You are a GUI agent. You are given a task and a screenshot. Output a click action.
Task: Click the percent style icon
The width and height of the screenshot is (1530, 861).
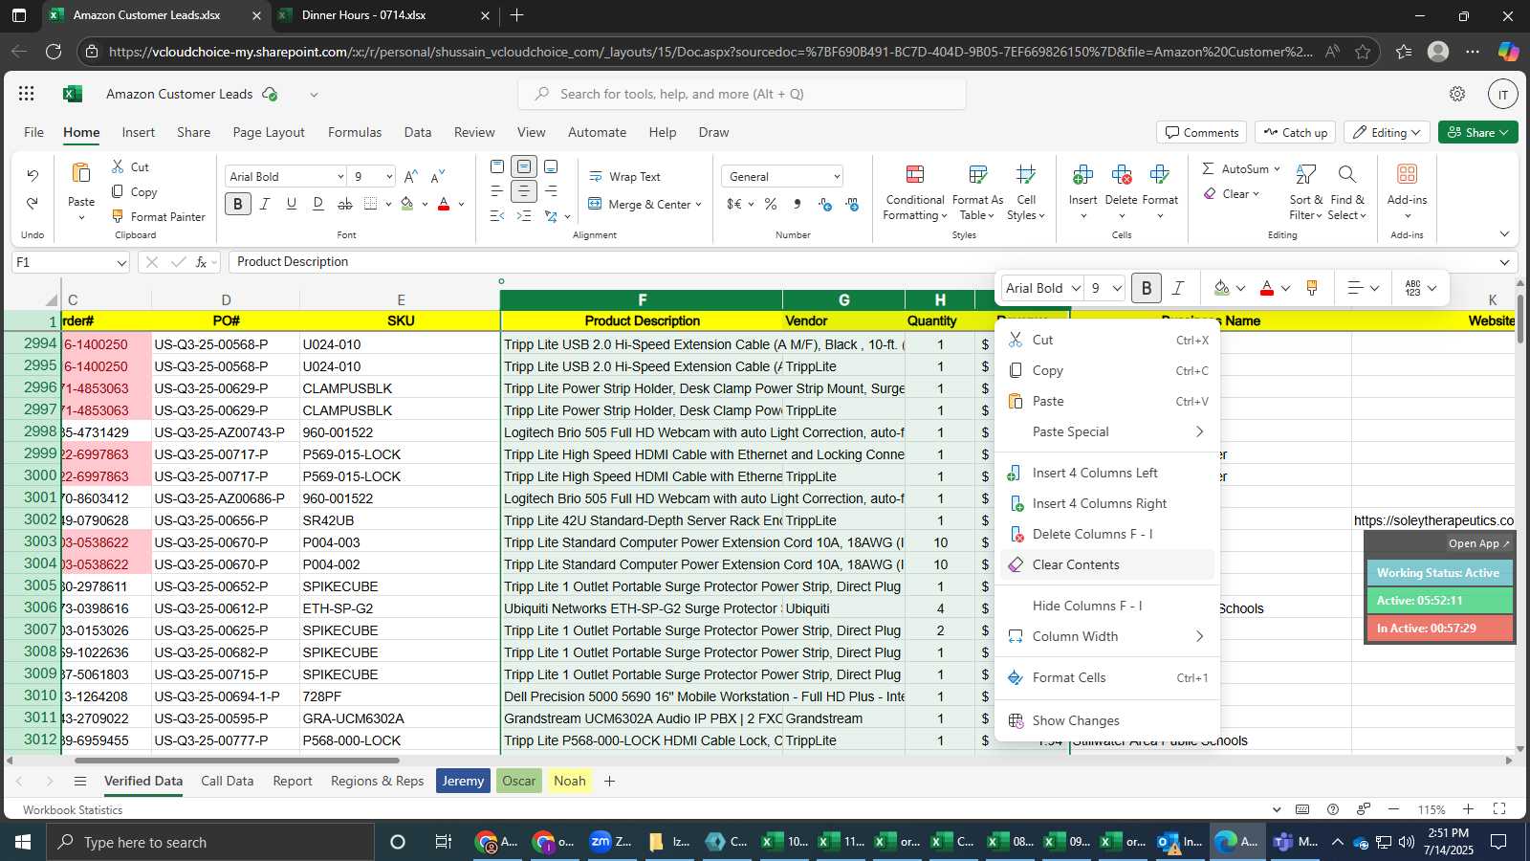(771, 204)
